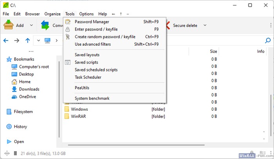Viewport: 274px width, 159px height.
Task: Click the History clock icon in sidebar
Action: [x=9, y=127]
